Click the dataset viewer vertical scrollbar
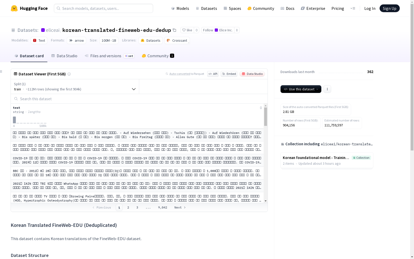 [x=265, y=117]
